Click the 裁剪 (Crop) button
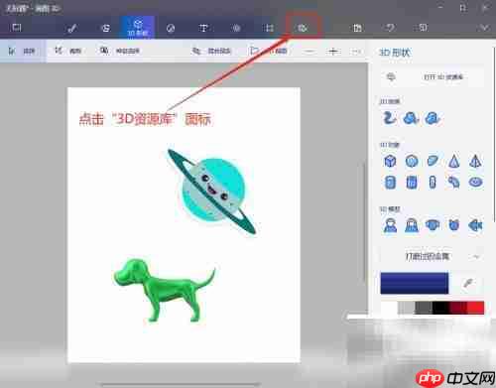The width and height of the screenshot is (496, 388). pos(68,51)
